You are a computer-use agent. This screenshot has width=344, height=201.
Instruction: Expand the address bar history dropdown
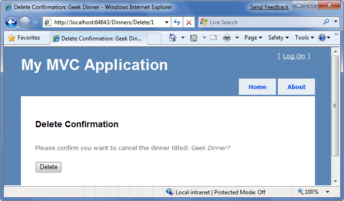(x=167, y=22)
